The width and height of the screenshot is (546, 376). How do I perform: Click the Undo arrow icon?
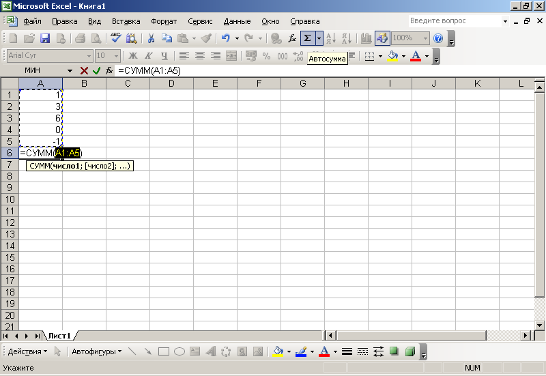pyautogui.click(x=226, y=38)
